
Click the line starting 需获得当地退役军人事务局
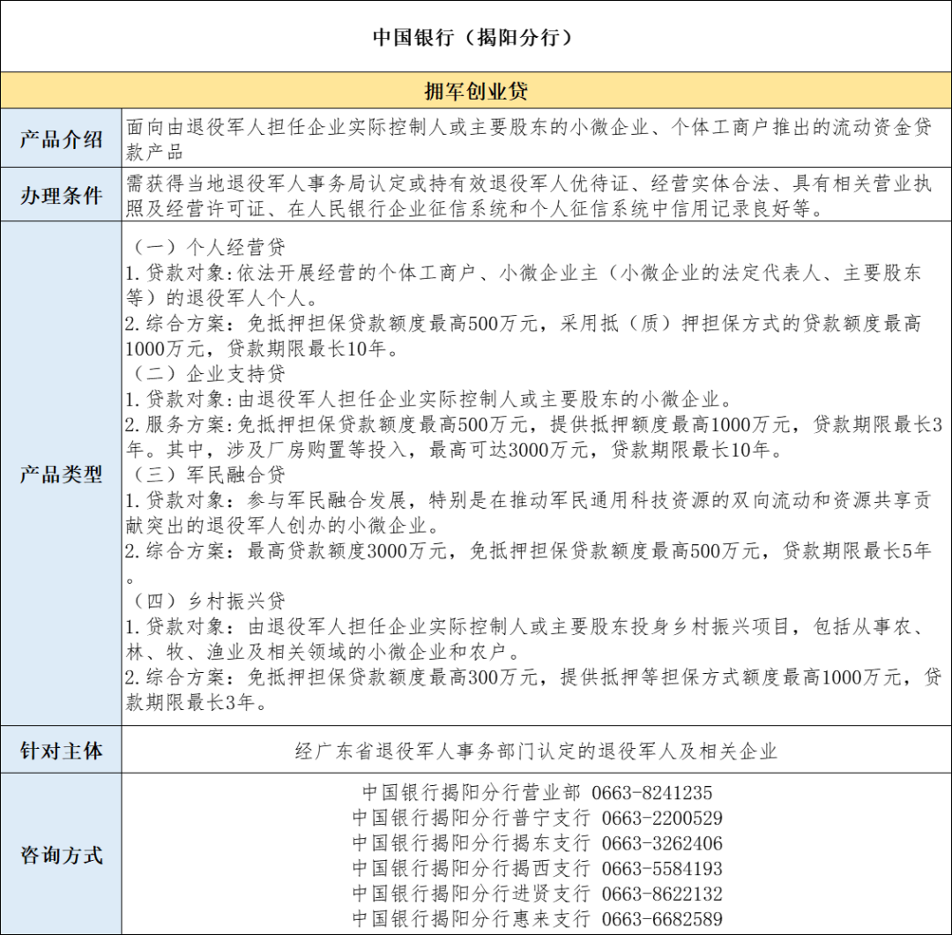[528, 183]
